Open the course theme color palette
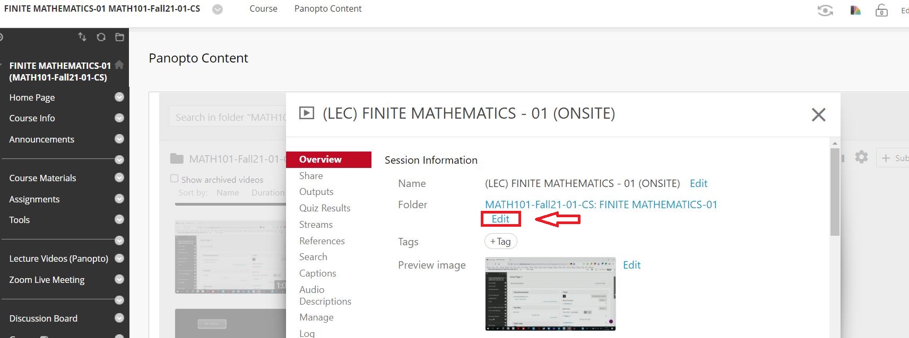909x338 pixels. 855,10
